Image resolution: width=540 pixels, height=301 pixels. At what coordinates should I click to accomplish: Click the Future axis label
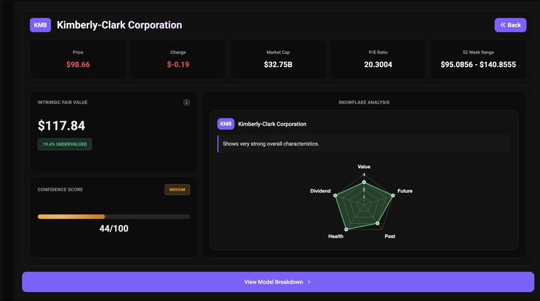tap(405, 191)
